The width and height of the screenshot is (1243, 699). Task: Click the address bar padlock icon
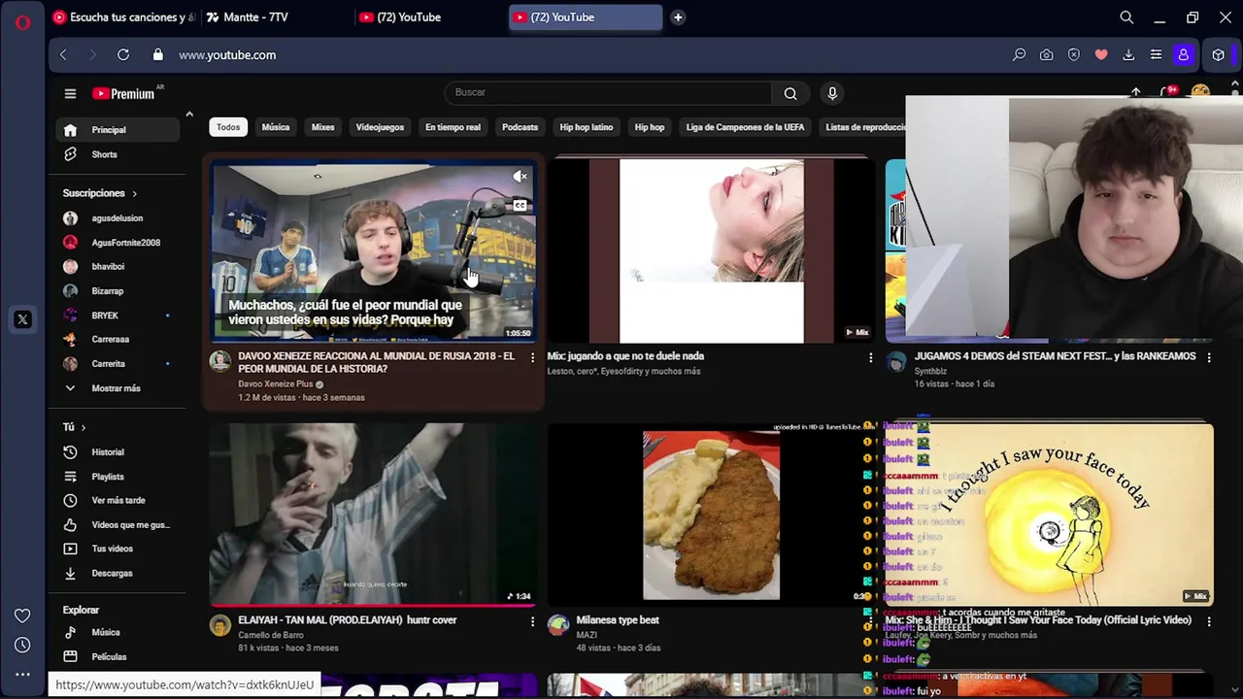(x=157, y=55)
